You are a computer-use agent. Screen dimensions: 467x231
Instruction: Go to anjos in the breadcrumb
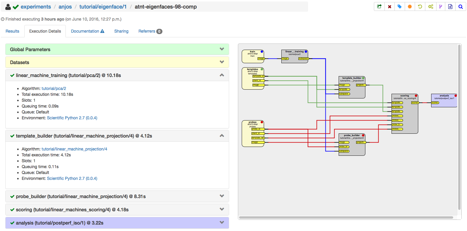click(65, 7)
